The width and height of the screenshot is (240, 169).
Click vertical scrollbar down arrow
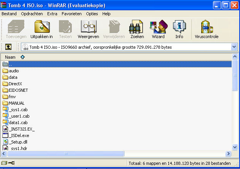pos(235,147)
